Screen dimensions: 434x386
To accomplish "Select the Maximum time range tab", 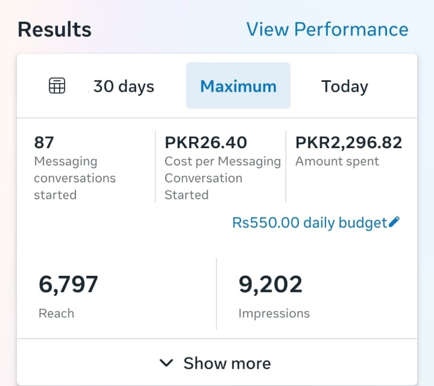I will (x=238, y=86).
